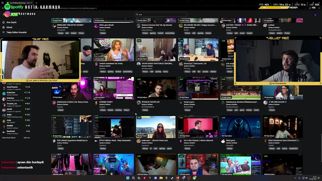Click the Firefox icon in taskbar
This screenshot has width=322, height=181.
(178, 178)
